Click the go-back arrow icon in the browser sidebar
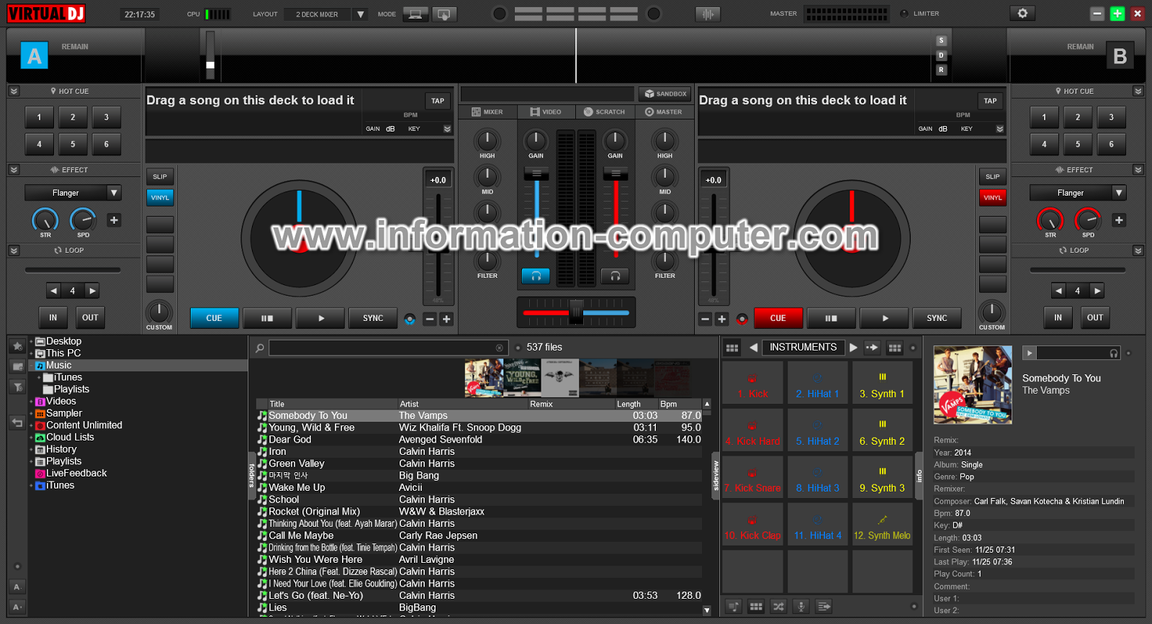 point(18,422)
